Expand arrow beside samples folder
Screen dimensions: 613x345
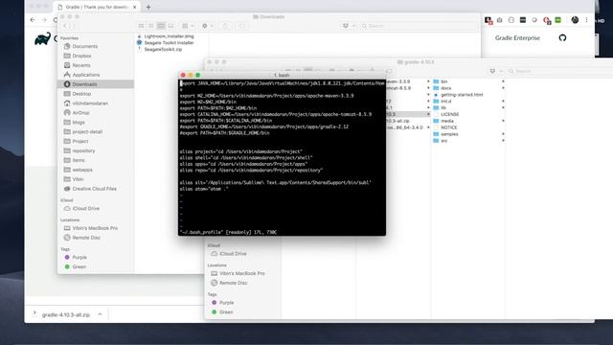tap(503, 134)
